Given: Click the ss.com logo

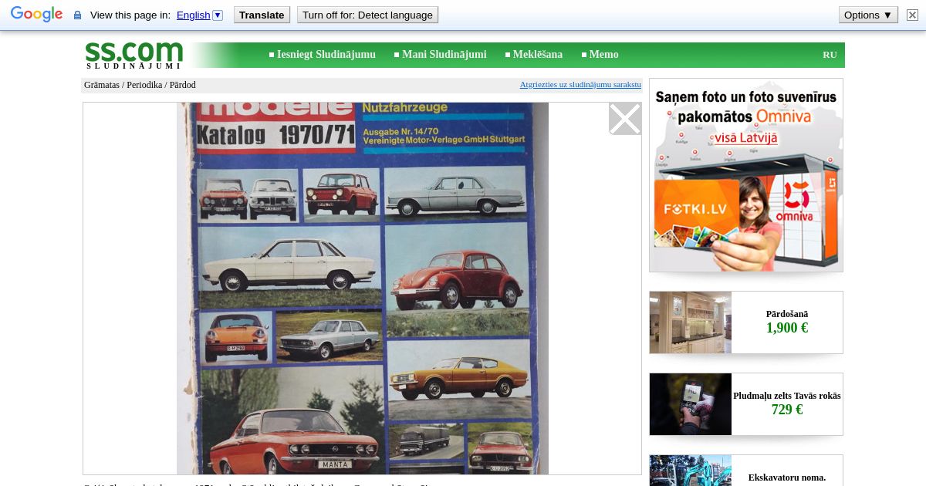Looking at the screenshot, I should pos(133,55).
